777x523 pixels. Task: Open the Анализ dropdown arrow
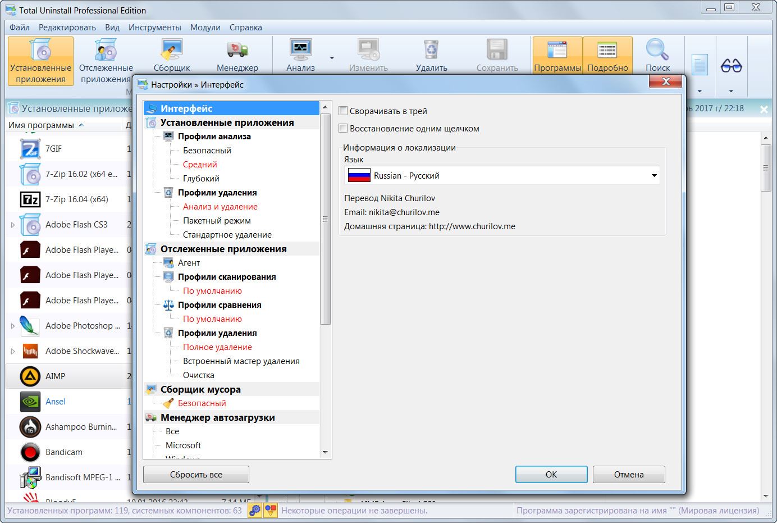[x=332, y=58]
